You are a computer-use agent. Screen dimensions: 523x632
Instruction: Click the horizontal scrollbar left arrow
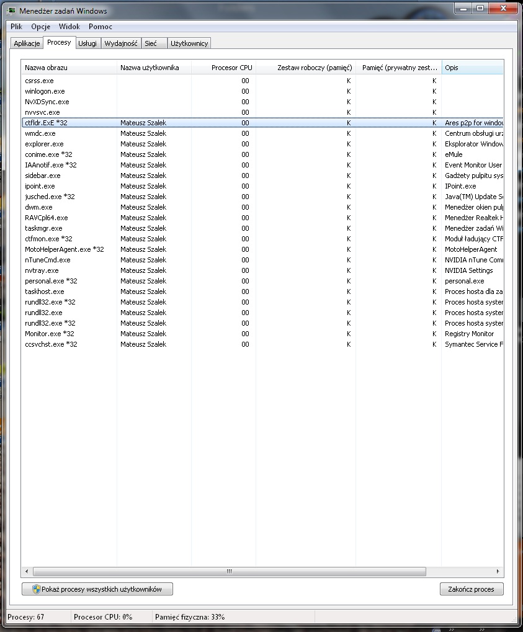27,571
